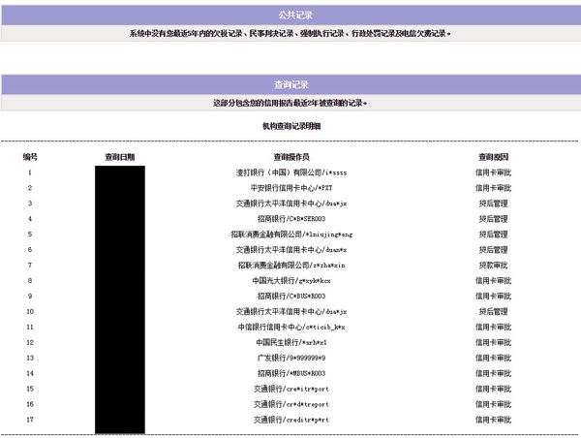Image resolution: width=581 pixels, height=438 pixels.
Task: Click row number 10 in 编号 column
Action: click(x=30, y=311)
